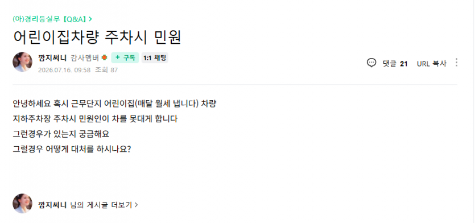
Task: Open the three-dot more options menu
Action: (x=457, y=63)
